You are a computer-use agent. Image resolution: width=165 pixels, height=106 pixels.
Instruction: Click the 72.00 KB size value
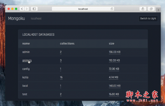[114, 69]
